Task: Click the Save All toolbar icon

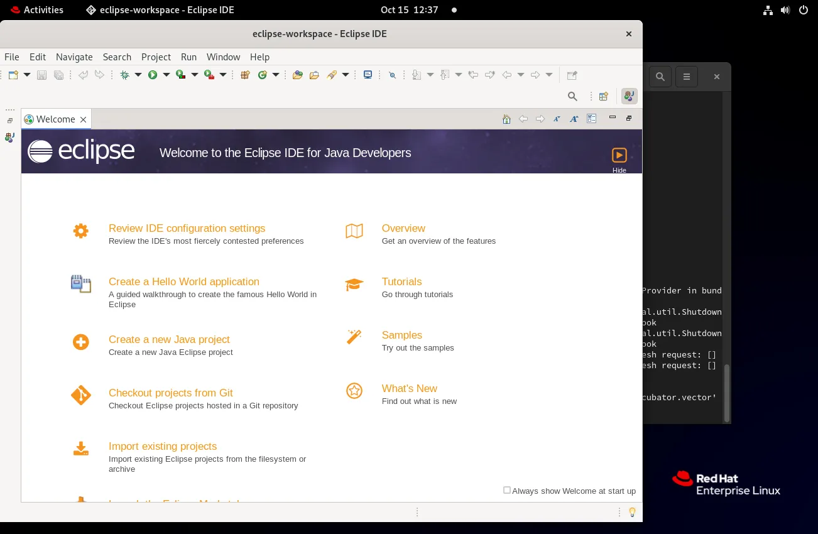Action: (58, 75)
